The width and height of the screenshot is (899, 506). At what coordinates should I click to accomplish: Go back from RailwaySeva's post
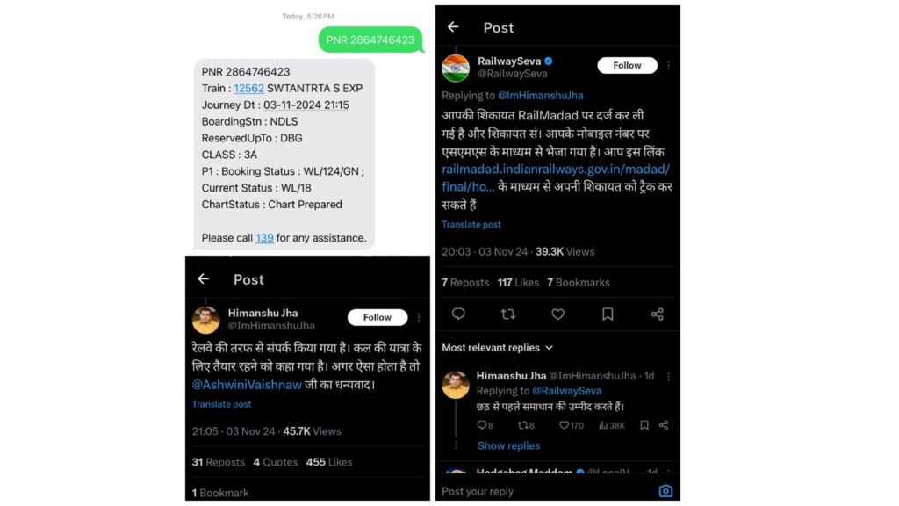coord(453,27)
